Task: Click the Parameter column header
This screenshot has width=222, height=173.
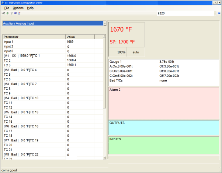Action: coord(34,37)
